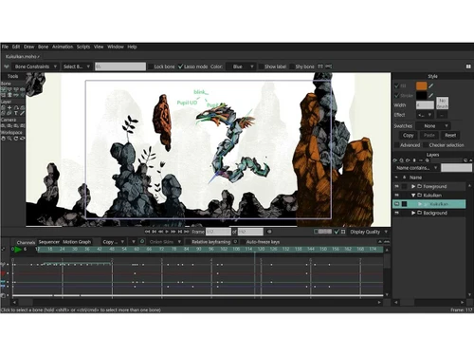Click the No brush button
This screenshot has height=356, width=474.
click(x=443, y=103)
